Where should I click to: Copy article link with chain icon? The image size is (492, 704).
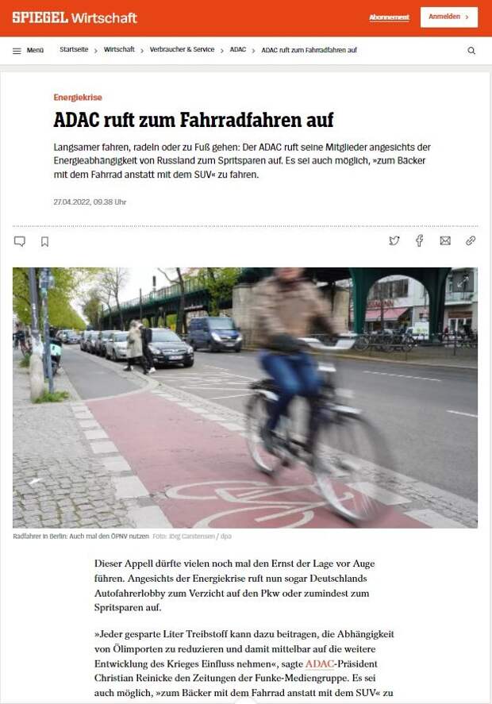pos(471,240)
